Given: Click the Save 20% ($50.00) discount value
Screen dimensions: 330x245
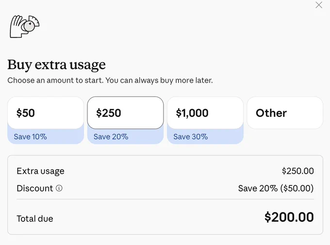Looking at the screenshot, I should [276, 188].
